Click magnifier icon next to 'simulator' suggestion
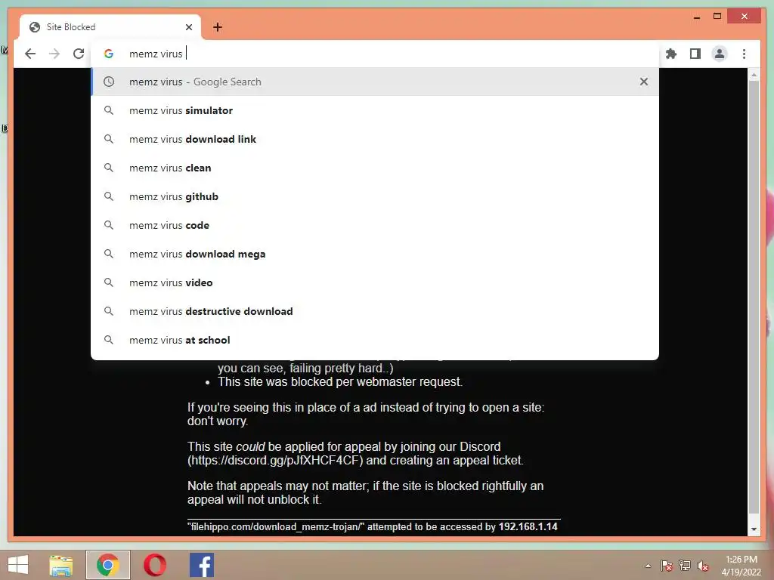The width and height of the screenshot is (774, 580). [109, 110]
